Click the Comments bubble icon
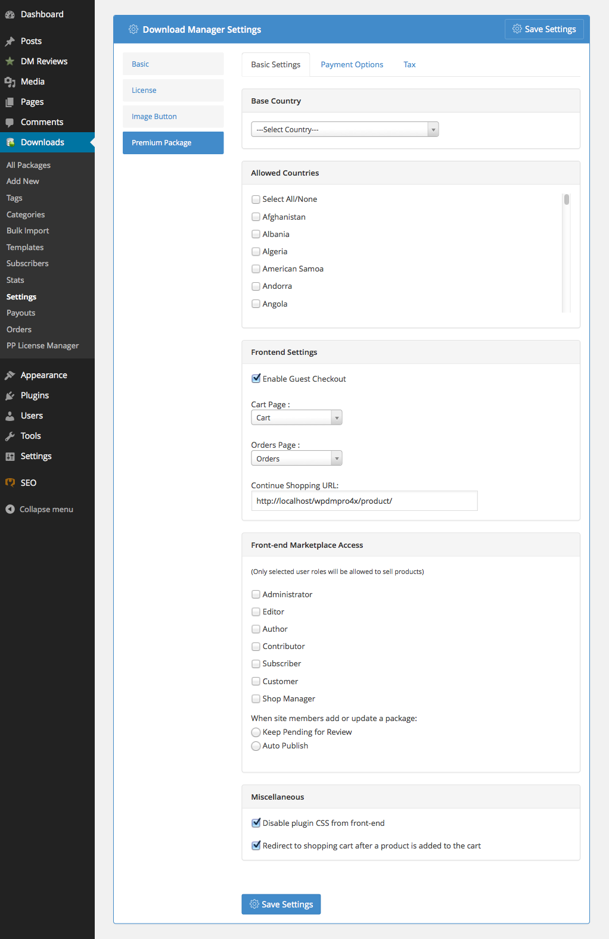The height and width of the screenshot is (939, 609). [x=10, y=122]
